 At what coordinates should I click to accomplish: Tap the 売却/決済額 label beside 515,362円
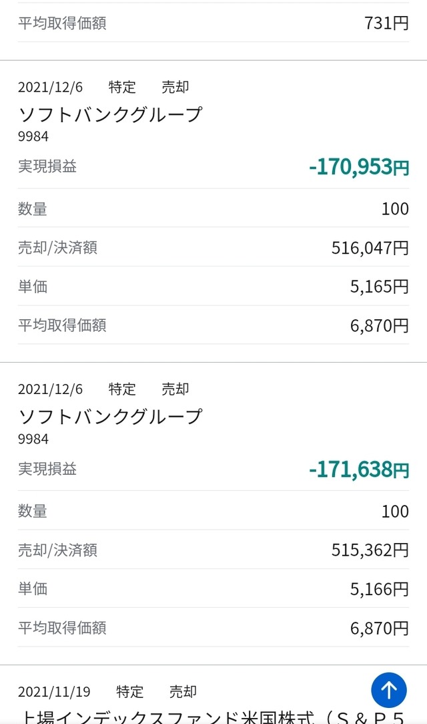(57, 550)
